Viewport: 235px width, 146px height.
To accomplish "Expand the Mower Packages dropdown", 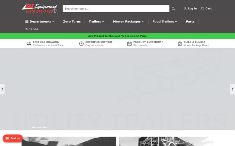I will click(x=128, y=22).
